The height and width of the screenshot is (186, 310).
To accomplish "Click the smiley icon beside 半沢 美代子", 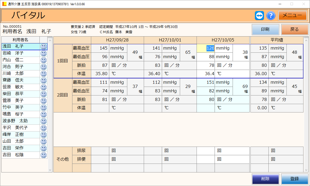I will [x=43, y=128].
